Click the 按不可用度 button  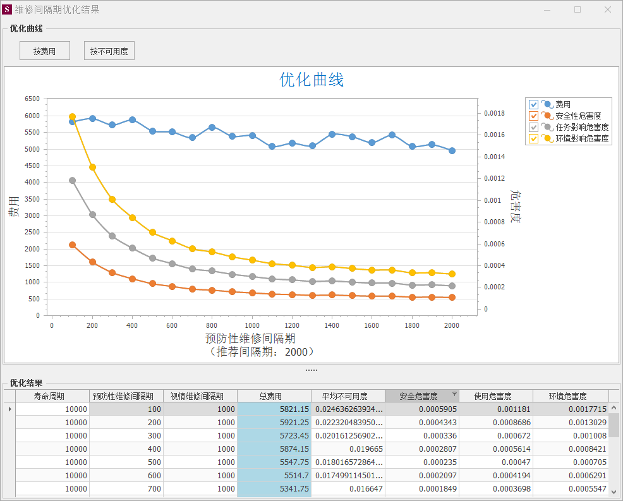pyautogui.click(x=109, y=51)
